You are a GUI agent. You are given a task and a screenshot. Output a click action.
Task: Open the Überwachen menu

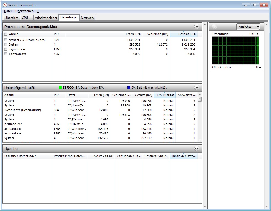tap(24, 11)
